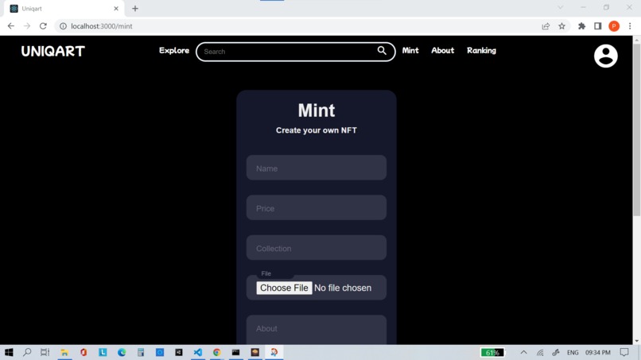The height and width of the screenshot is (360, 641).
Task: Toggle the browser side panel icon
Action: [x=598, y=26]
